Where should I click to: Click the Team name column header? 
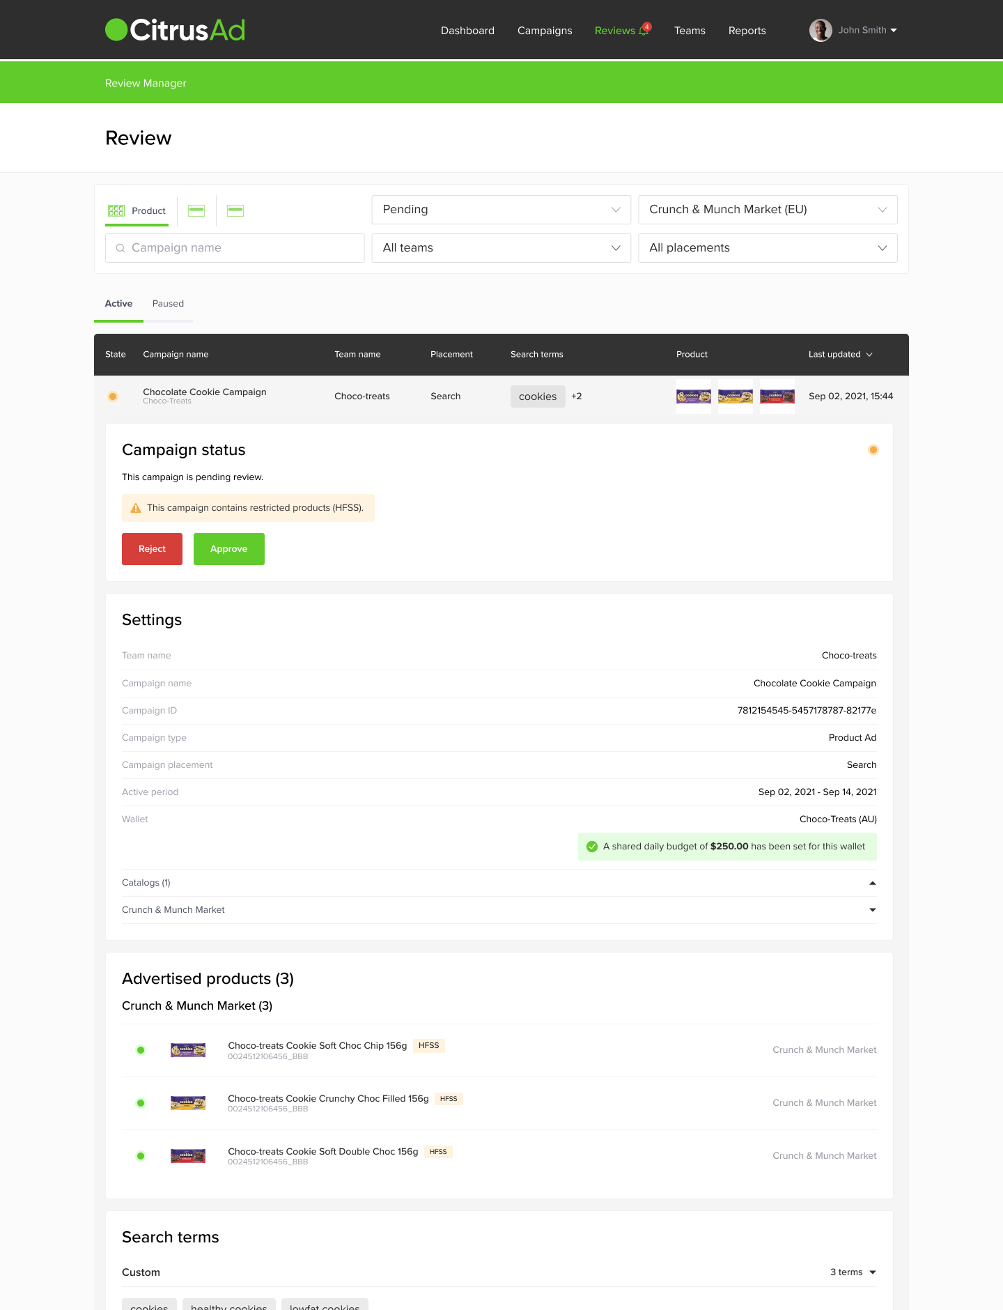click(x=357, y=355)
